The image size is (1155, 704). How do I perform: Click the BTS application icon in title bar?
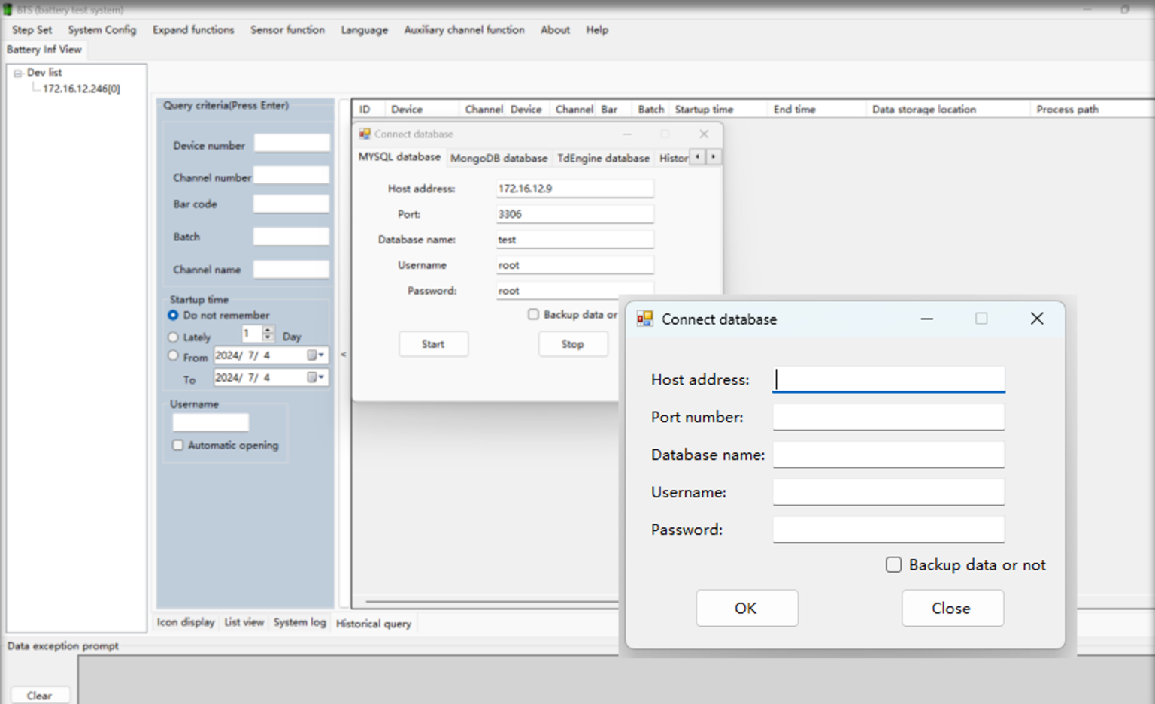pos(8,10)
